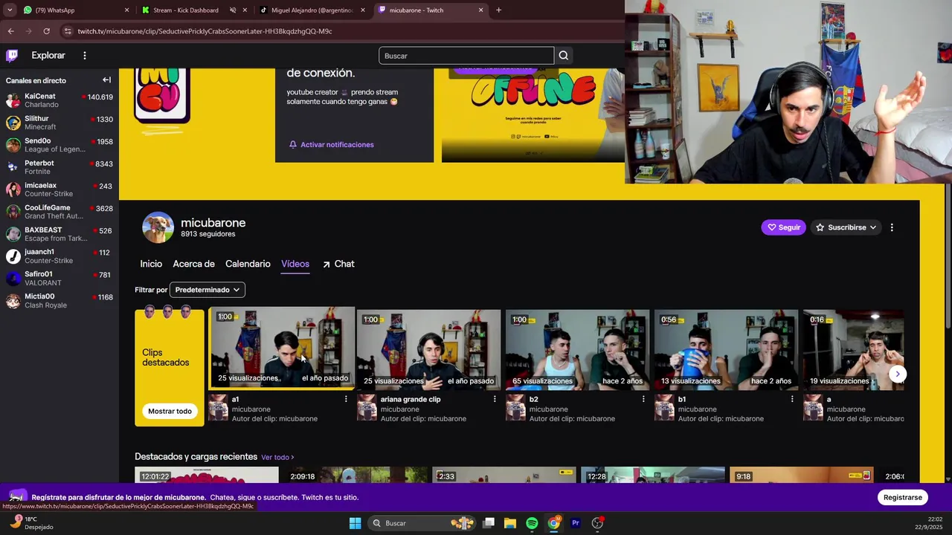Open the Predeterminado filter dropdown
Image resolution: width=952 pixels, height=535 pixels.
pos(208,290)
